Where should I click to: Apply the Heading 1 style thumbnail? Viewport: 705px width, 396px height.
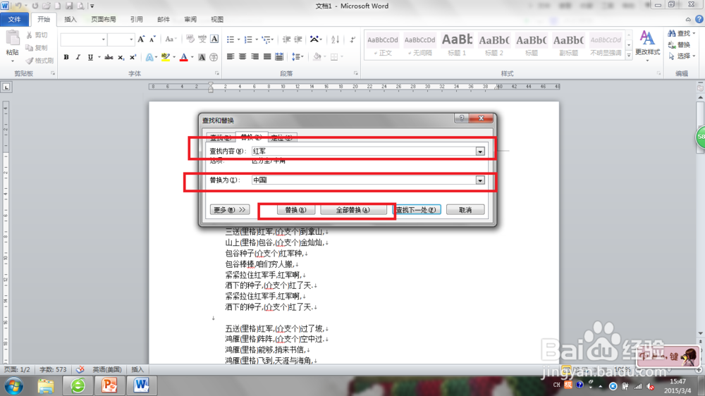pos(458,44)
